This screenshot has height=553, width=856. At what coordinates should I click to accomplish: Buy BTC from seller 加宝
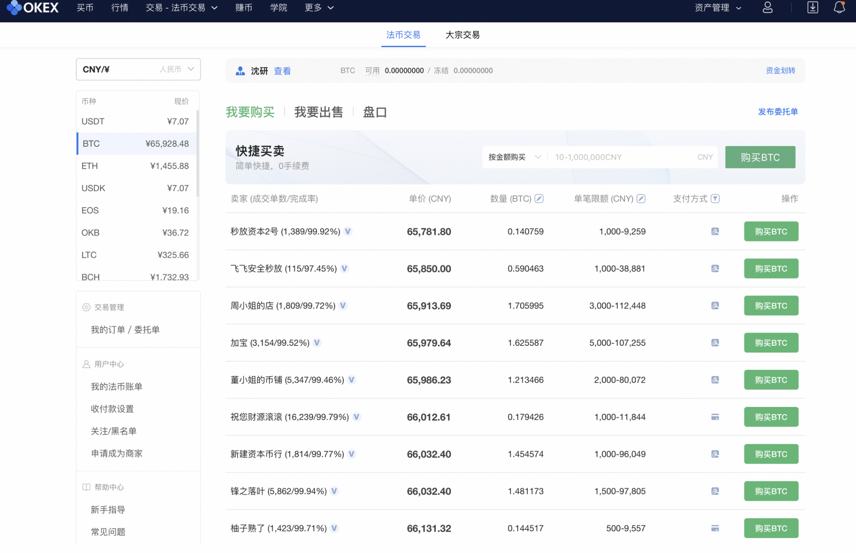[x=771, y=343]
